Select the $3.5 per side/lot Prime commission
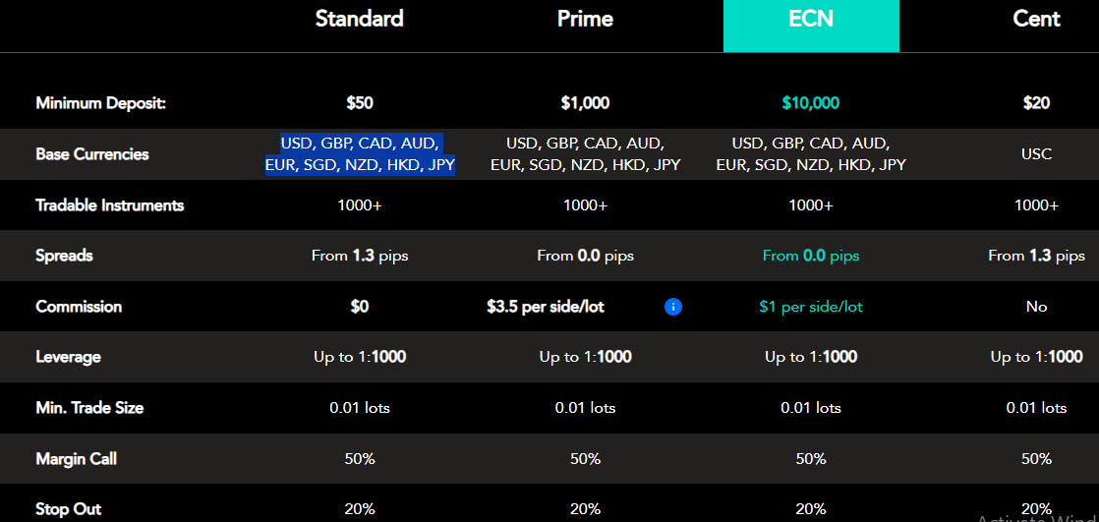 (546, 307)
